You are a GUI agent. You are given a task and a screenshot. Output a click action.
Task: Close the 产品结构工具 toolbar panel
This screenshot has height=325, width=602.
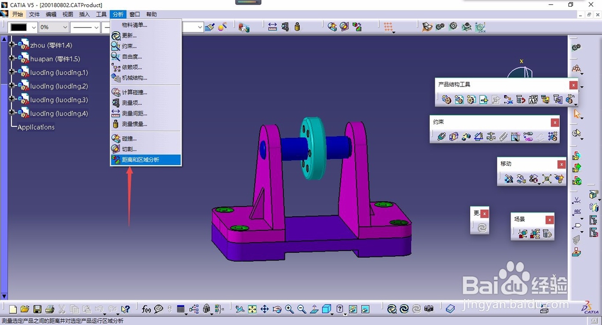pos(573,85)
